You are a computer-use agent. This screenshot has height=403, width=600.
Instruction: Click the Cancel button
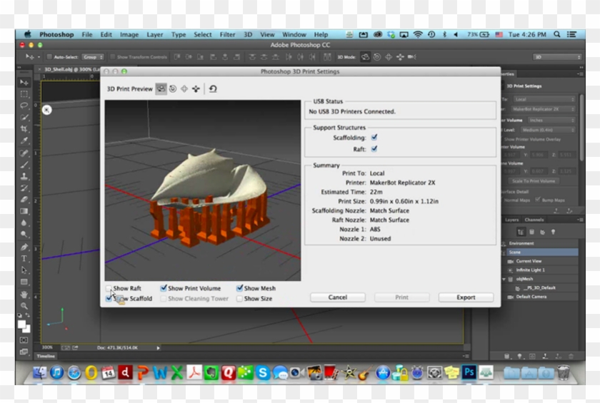[x=337, y=297]
